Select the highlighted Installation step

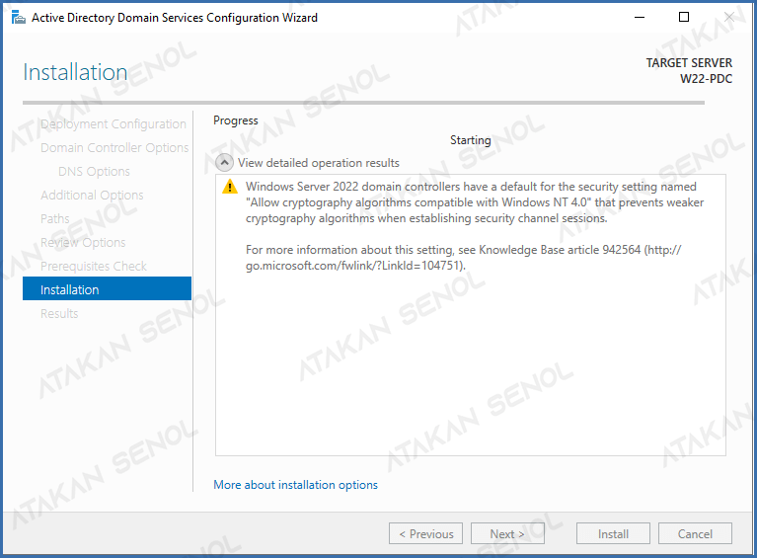(x=107, y=288)
